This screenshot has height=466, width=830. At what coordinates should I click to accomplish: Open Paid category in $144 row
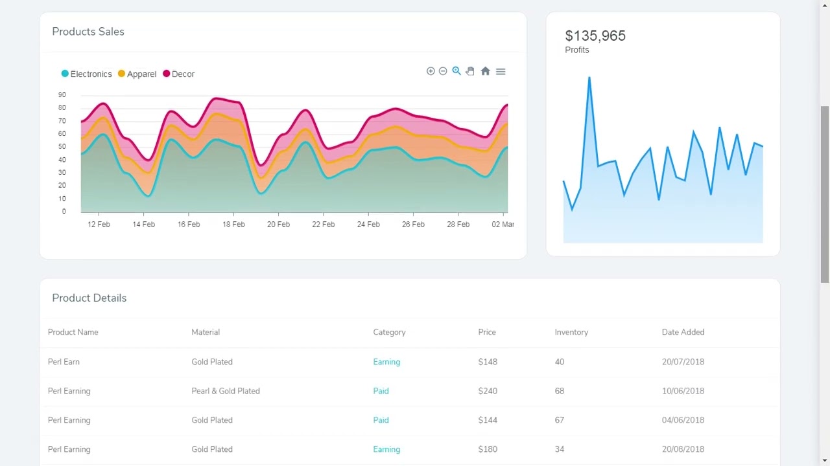pos(381,420)
